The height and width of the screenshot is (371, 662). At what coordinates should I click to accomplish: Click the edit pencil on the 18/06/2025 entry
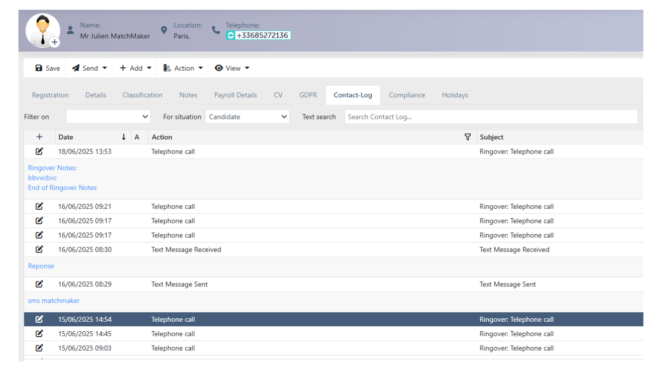click(39, 151)
